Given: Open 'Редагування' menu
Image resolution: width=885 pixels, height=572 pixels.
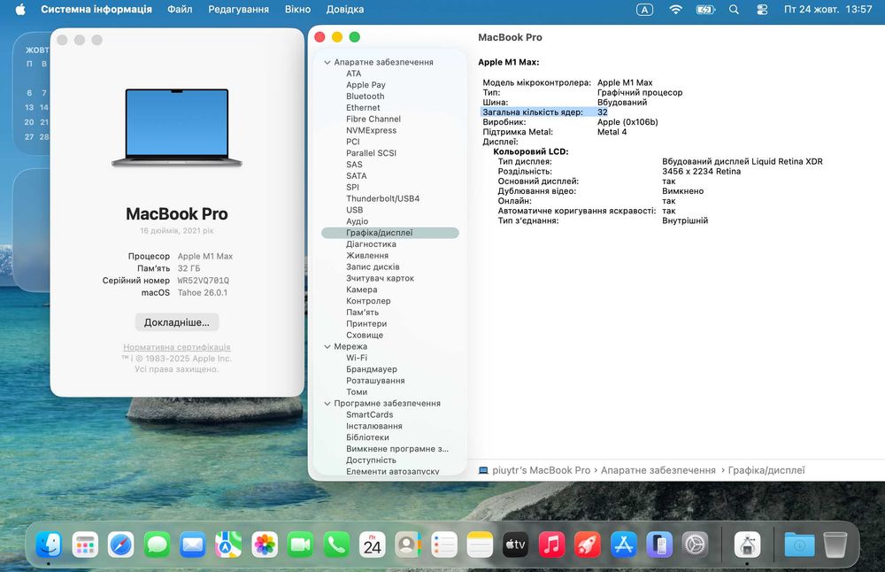Looking at the screenshot, I should pyautogui.click(x=238, y=9).
